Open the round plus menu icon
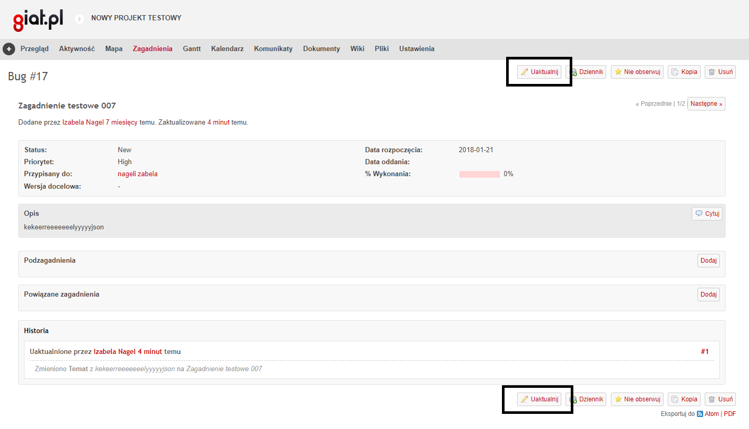Image resolution: width=749 pixels, height=429 pixels. pos(9,49)
